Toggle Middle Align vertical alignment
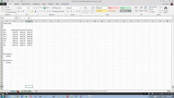Image resolution: width=174 pixels, height=98 pixels. (42, 8)
